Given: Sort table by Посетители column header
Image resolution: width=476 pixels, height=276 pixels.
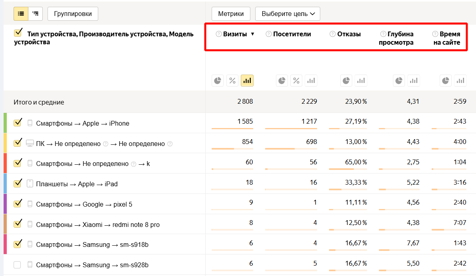Looking at the screenshot, I should point(292,34).
